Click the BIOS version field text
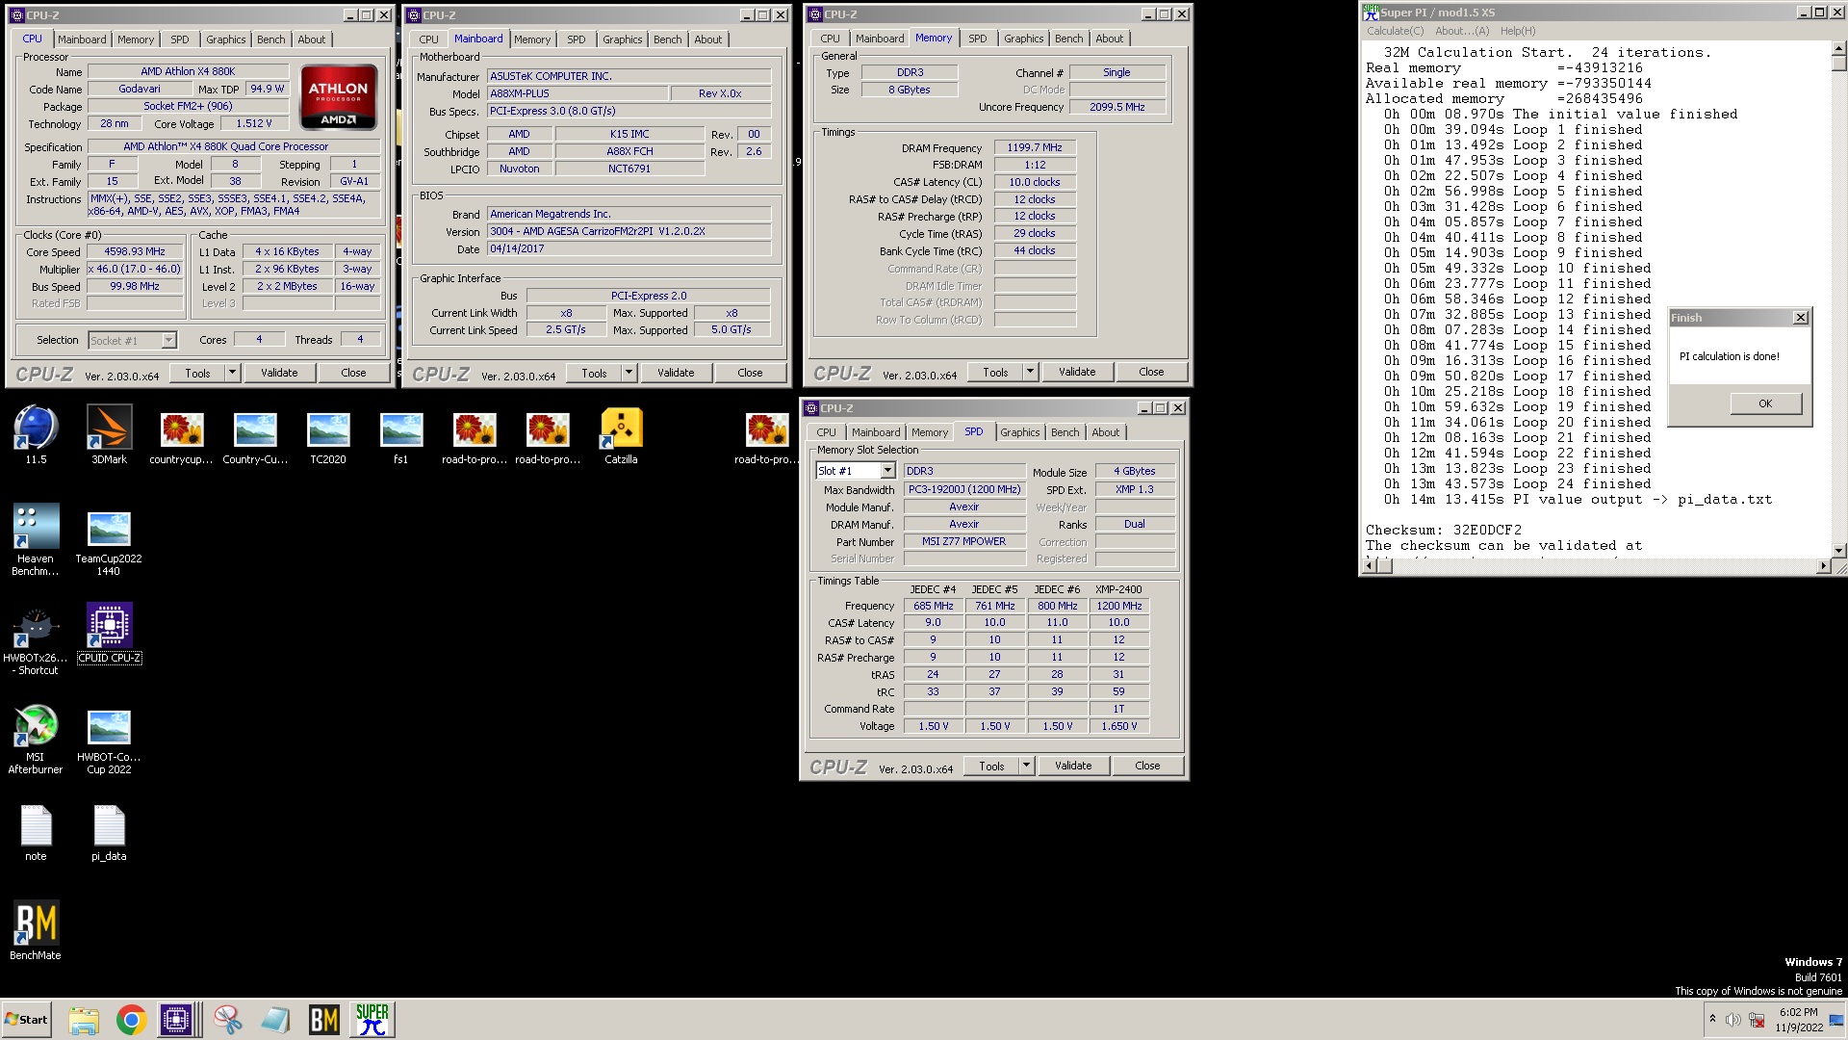The width and height of the screenshot is (1848, 1040). point(629,231)
